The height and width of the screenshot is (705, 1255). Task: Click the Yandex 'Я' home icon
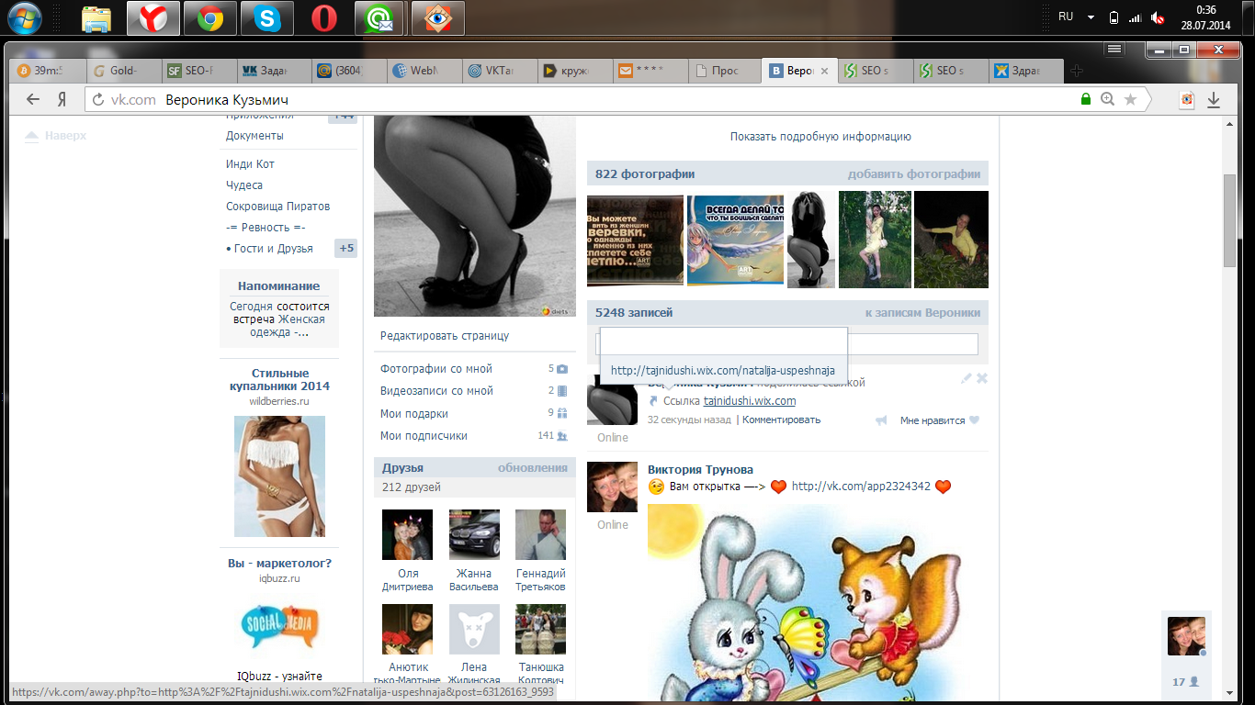(x=62, y=99)
